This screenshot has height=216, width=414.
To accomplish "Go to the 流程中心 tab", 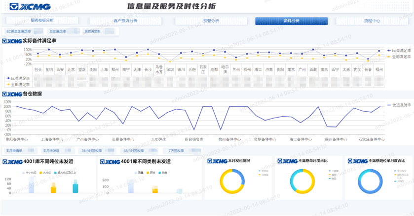I will point(372,21).
